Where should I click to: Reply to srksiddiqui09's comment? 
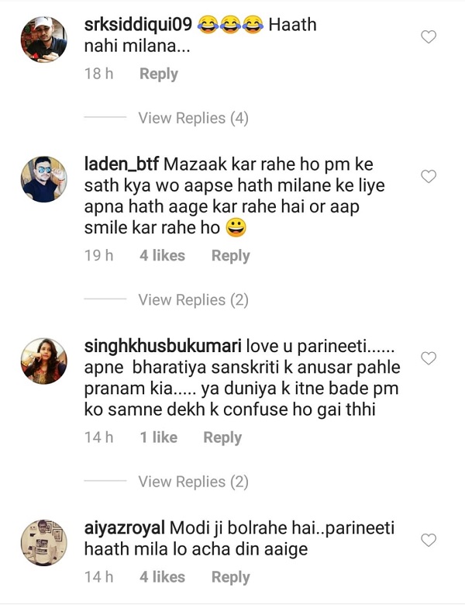coord(158,74)
